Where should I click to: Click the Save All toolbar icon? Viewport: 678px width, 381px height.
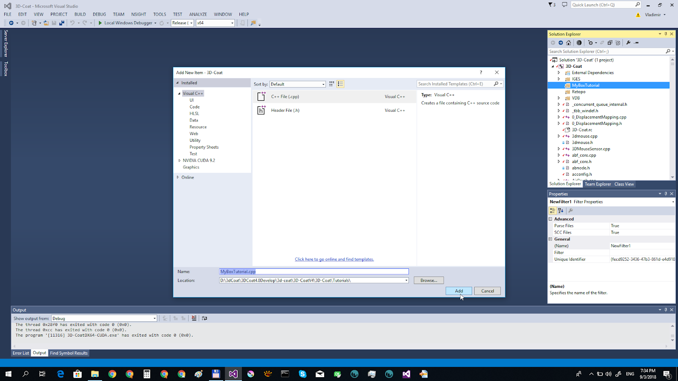pos(62,23)
